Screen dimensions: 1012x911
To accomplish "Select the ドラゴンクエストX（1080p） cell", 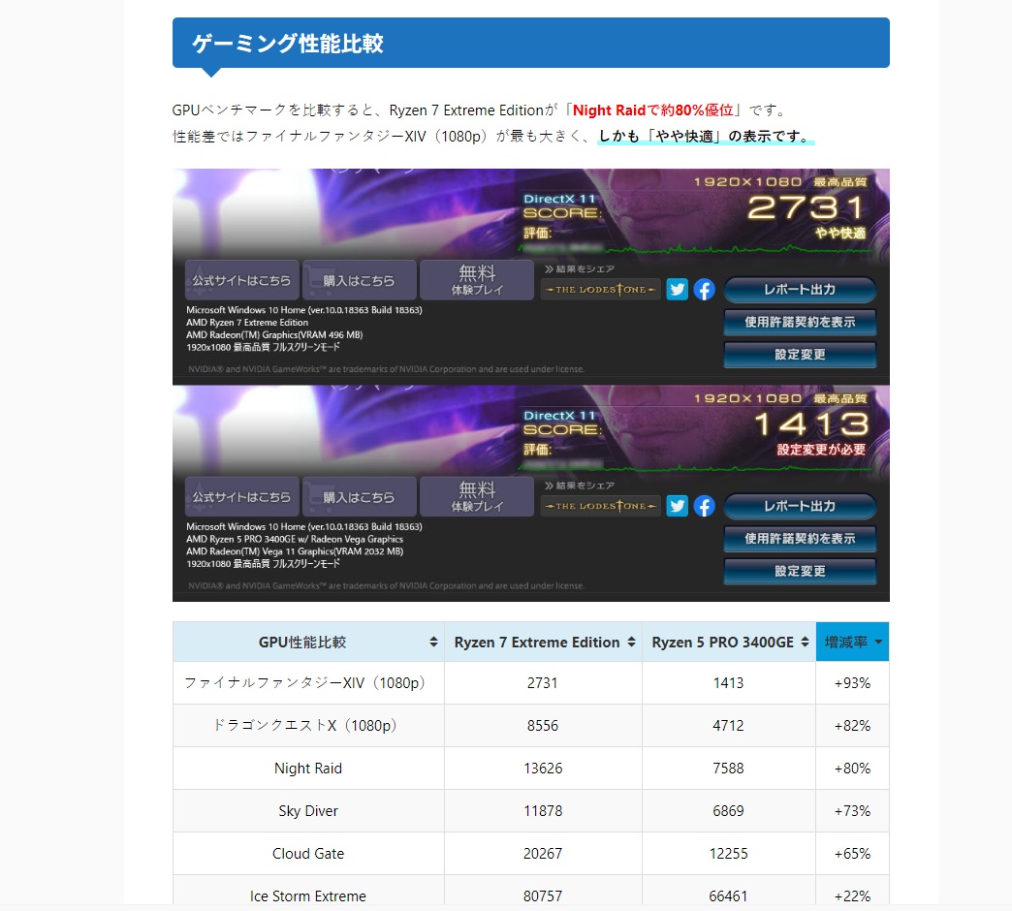I will pos(308,725).
